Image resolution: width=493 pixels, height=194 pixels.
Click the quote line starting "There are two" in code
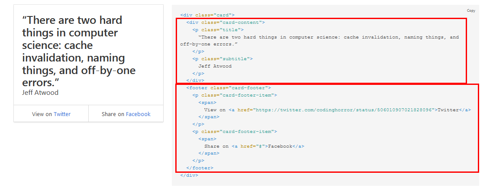[329, 37]
